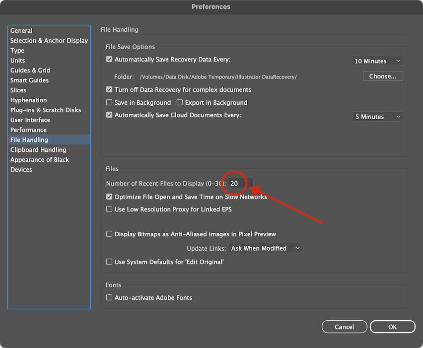The image size is (423, 348).
Task: Turn on Auto-activate Adobe Fonts
Action: [x=109, y=297]
